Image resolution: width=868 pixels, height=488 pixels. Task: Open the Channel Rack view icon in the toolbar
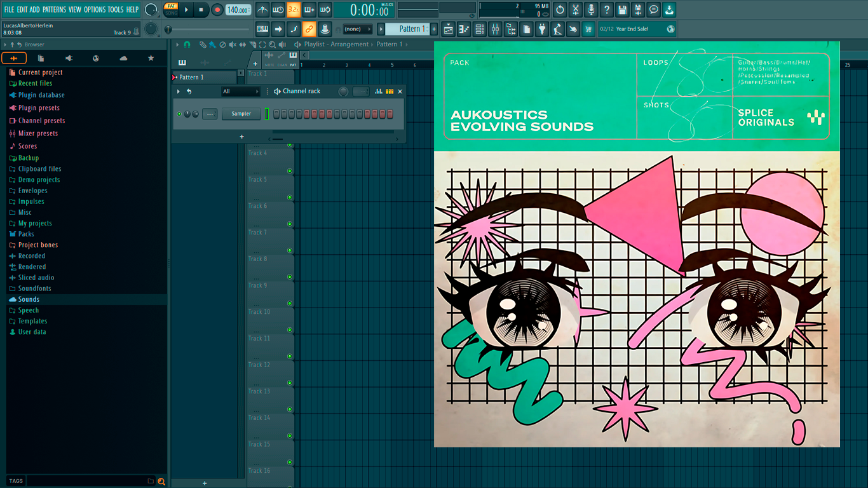479,29
